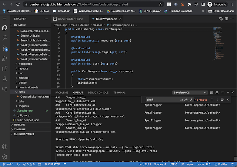This screenshot has height=167, width=237.
Task: Reload the browser page
Action: tap(18, 4)
